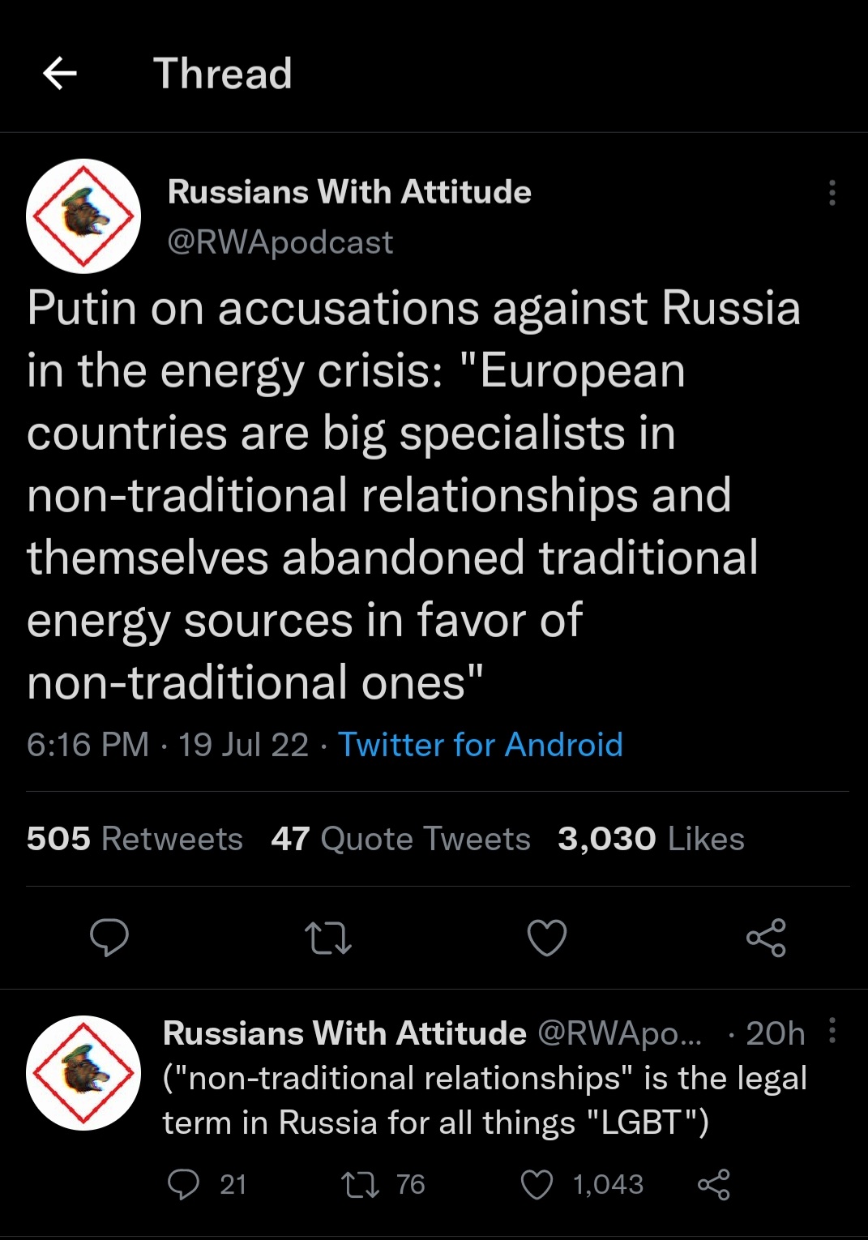Open the reply author's profile avatar

coord(83,1073)
